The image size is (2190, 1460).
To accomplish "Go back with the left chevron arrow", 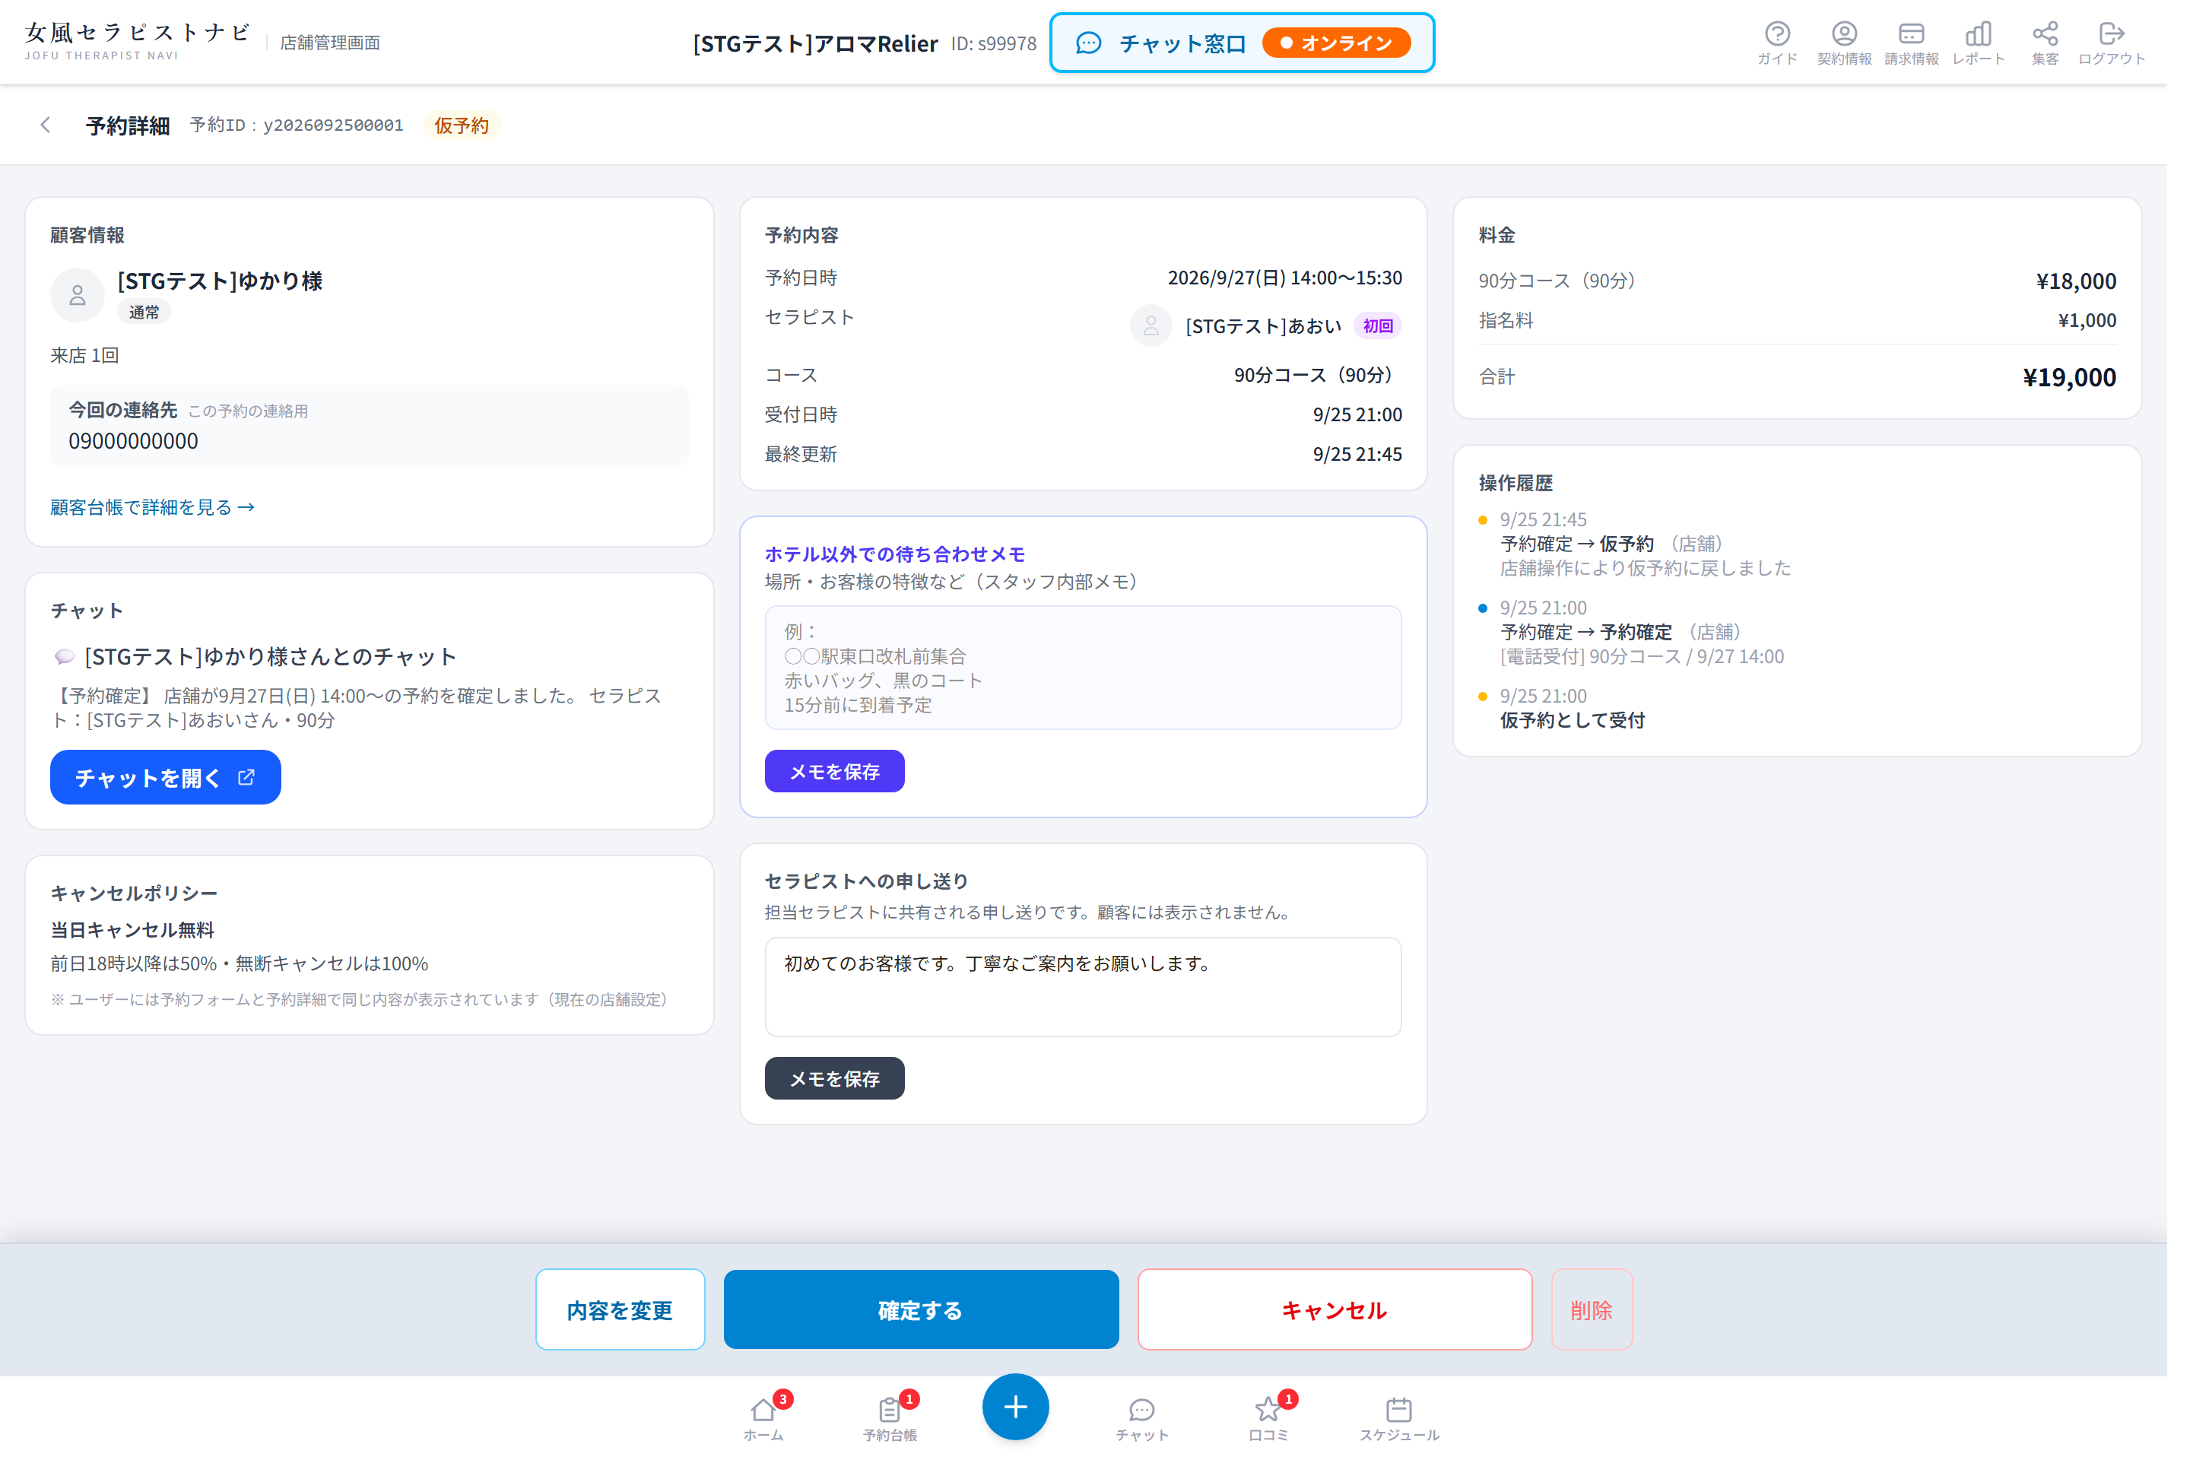I will tap(46, 125).
